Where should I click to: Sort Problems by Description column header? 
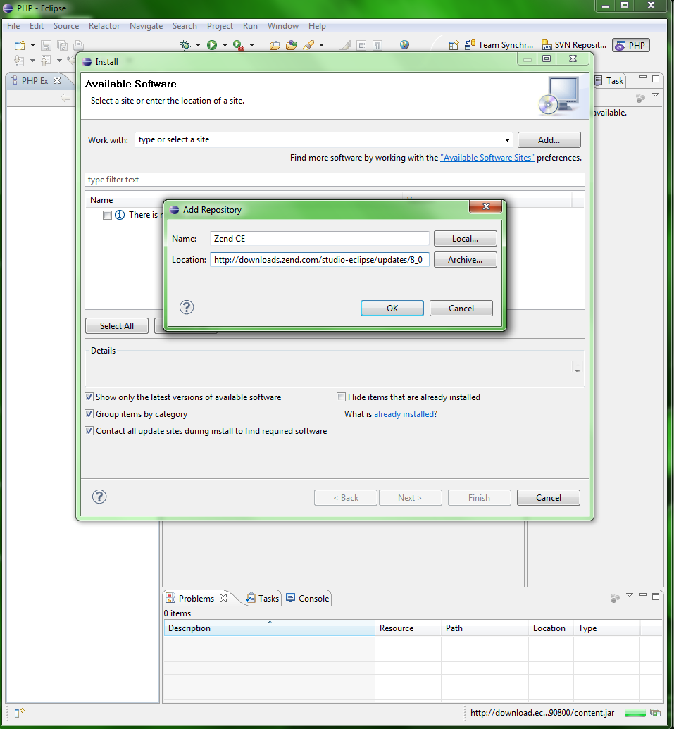click(269, 628)
